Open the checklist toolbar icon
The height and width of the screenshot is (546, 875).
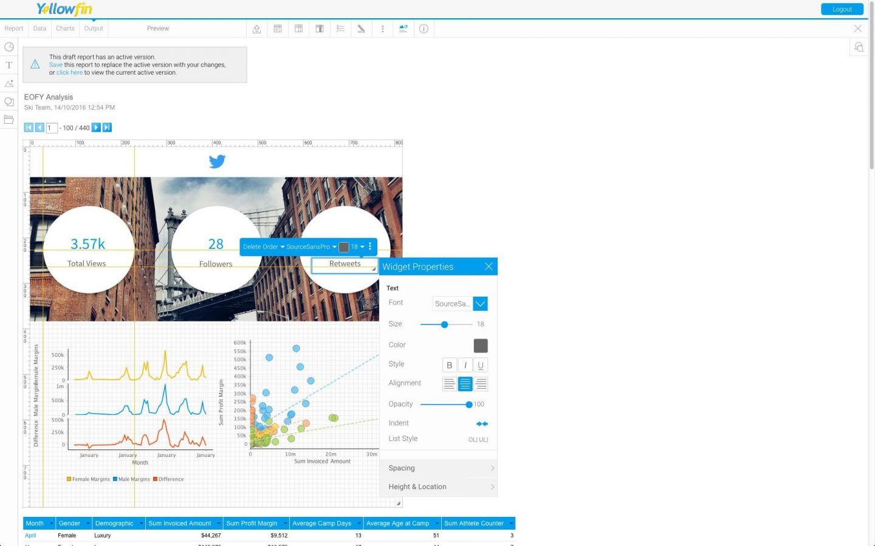(340, 29)
